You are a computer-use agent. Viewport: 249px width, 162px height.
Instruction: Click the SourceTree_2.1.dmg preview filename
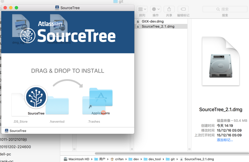pos(221,109)
